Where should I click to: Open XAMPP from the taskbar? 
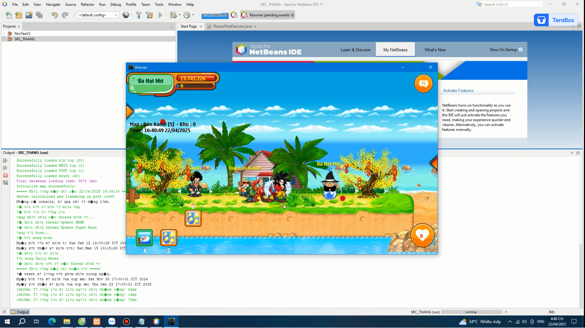click(x=97, y=322)
